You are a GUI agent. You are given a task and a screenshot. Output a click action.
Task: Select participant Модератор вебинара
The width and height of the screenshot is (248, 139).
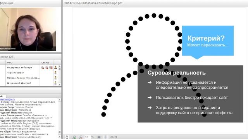click(x=19, y=68)
